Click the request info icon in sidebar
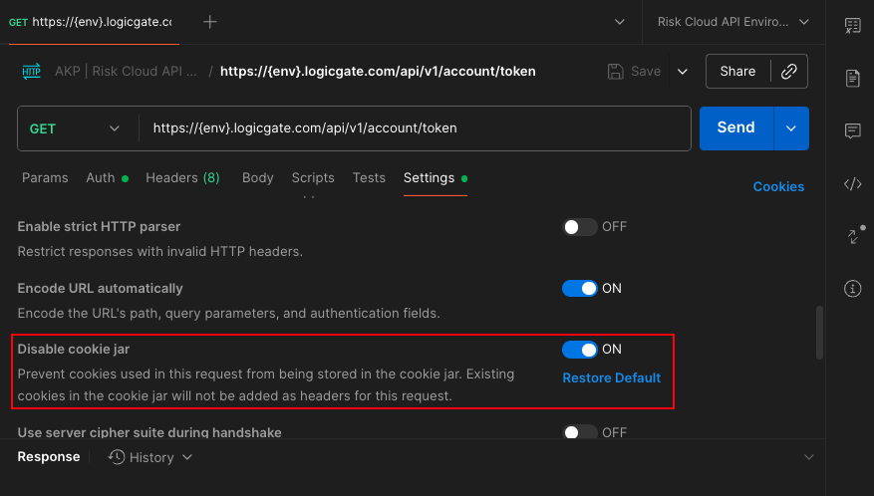Viewport: 874px width, 496px height. (x=852, y=289)
